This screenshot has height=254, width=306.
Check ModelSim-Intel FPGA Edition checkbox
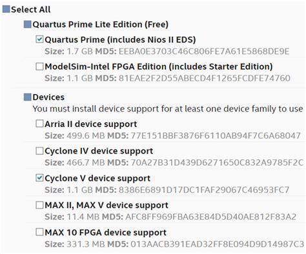point(39,66)
